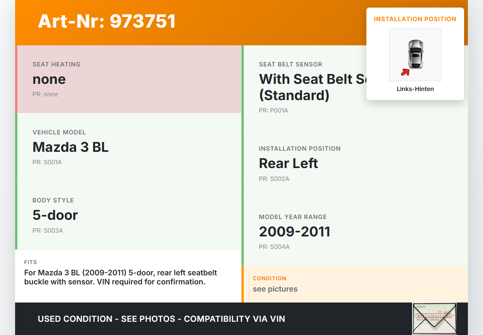Viewport: 483px width, 335px height.
Task: Click the red arrow beside the car
Action: [405, 72]
